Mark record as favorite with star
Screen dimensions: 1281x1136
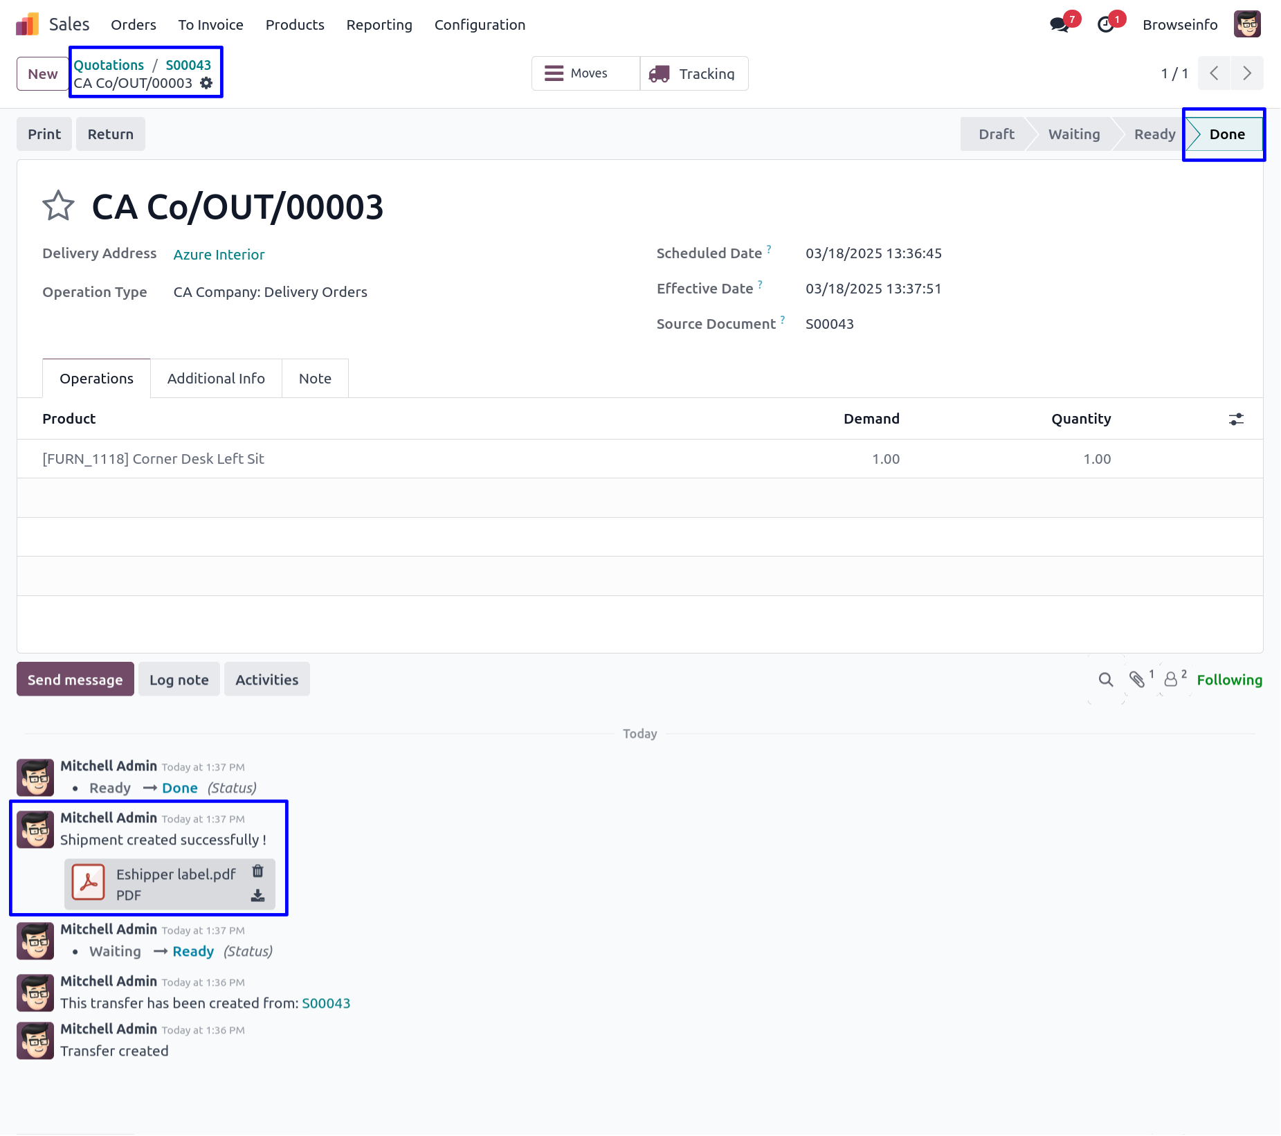point(58,206)
